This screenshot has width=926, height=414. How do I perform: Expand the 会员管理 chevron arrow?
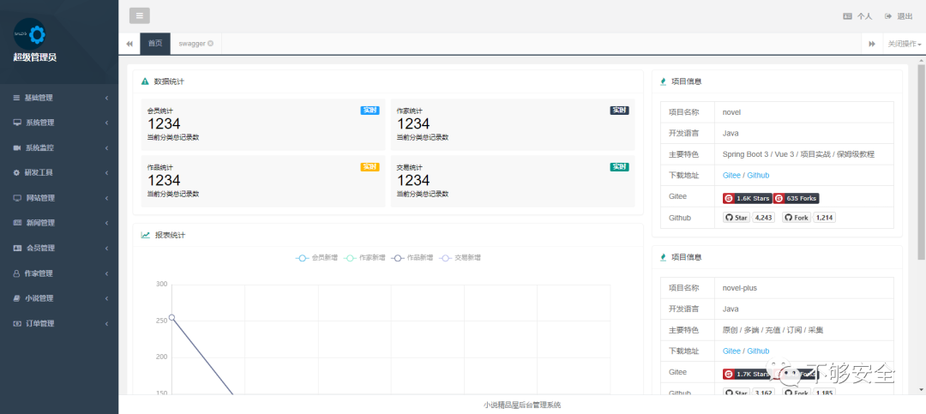pyautogui.click(x=106, y=248)
